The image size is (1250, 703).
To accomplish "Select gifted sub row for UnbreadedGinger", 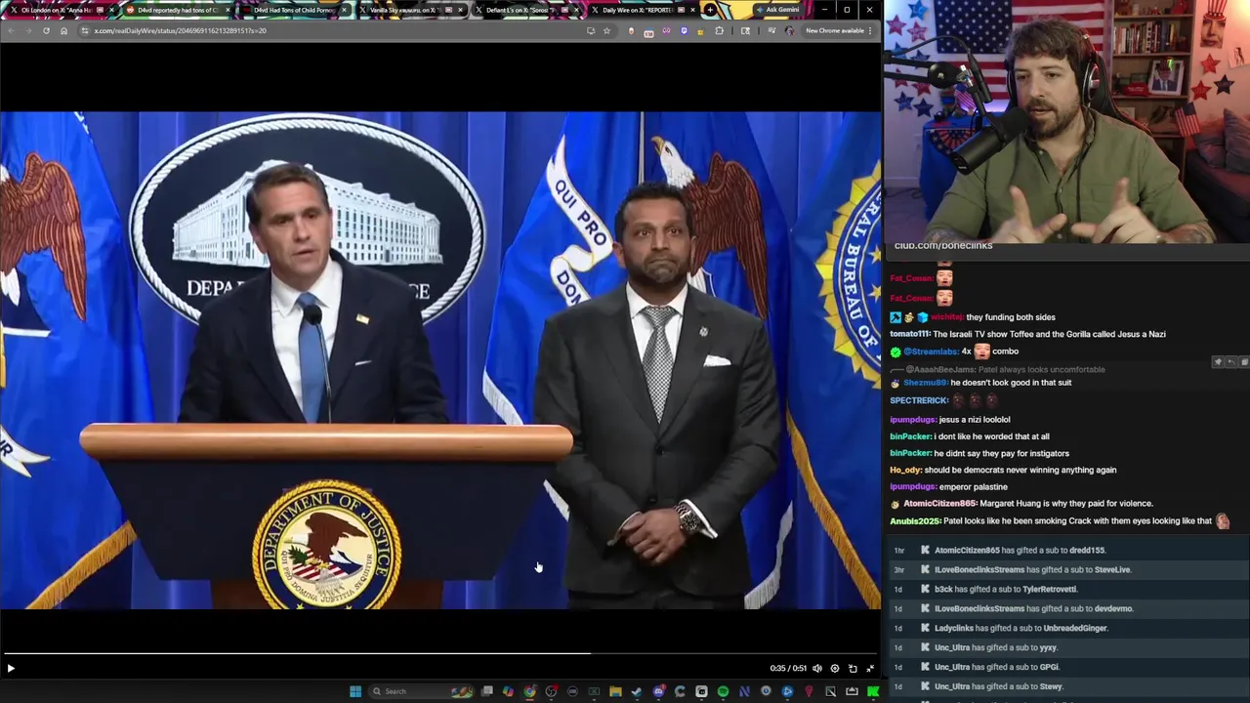I will click(x=1069, y=628).
